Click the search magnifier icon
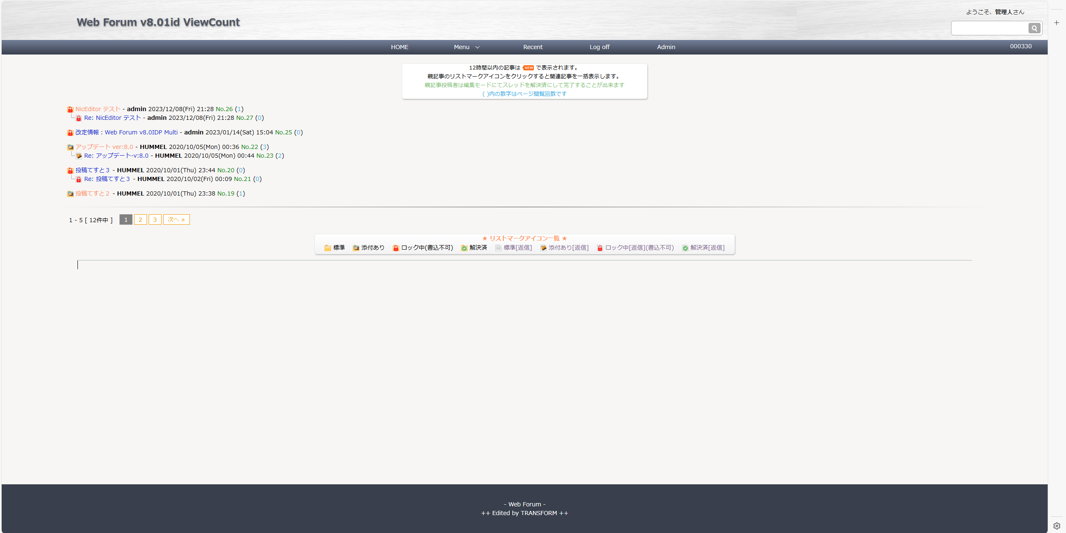Image resolution: width=1066 pixels, height=533 pixels. pos(1034,28)
